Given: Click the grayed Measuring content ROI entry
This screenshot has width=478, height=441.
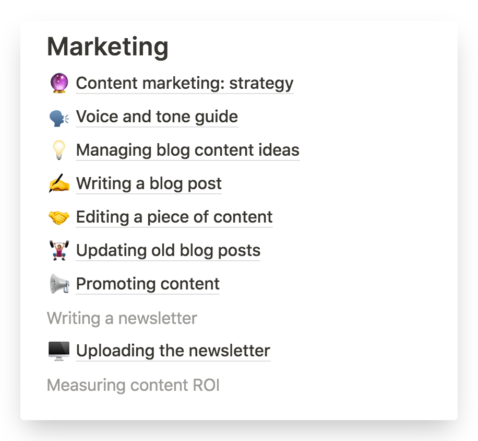Looking at the screenshot, I should [133, 385].
